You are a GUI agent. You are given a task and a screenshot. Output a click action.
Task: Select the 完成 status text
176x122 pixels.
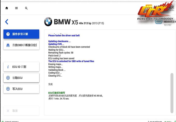click(50, 84)
